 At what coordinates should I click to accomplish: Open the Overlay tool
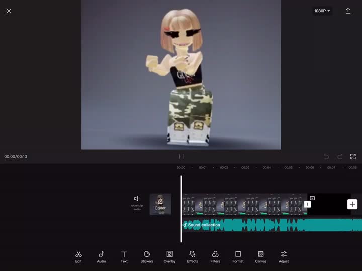(170, 257)
